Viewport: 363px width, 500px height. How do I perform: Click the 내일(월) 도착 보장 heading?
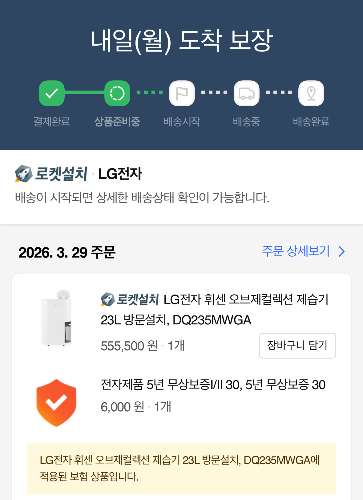tap(181, 41)
